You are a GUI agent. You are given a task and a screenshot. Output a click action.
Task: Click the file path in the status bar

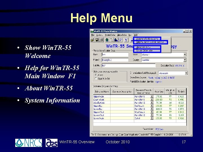coord(126,135)
